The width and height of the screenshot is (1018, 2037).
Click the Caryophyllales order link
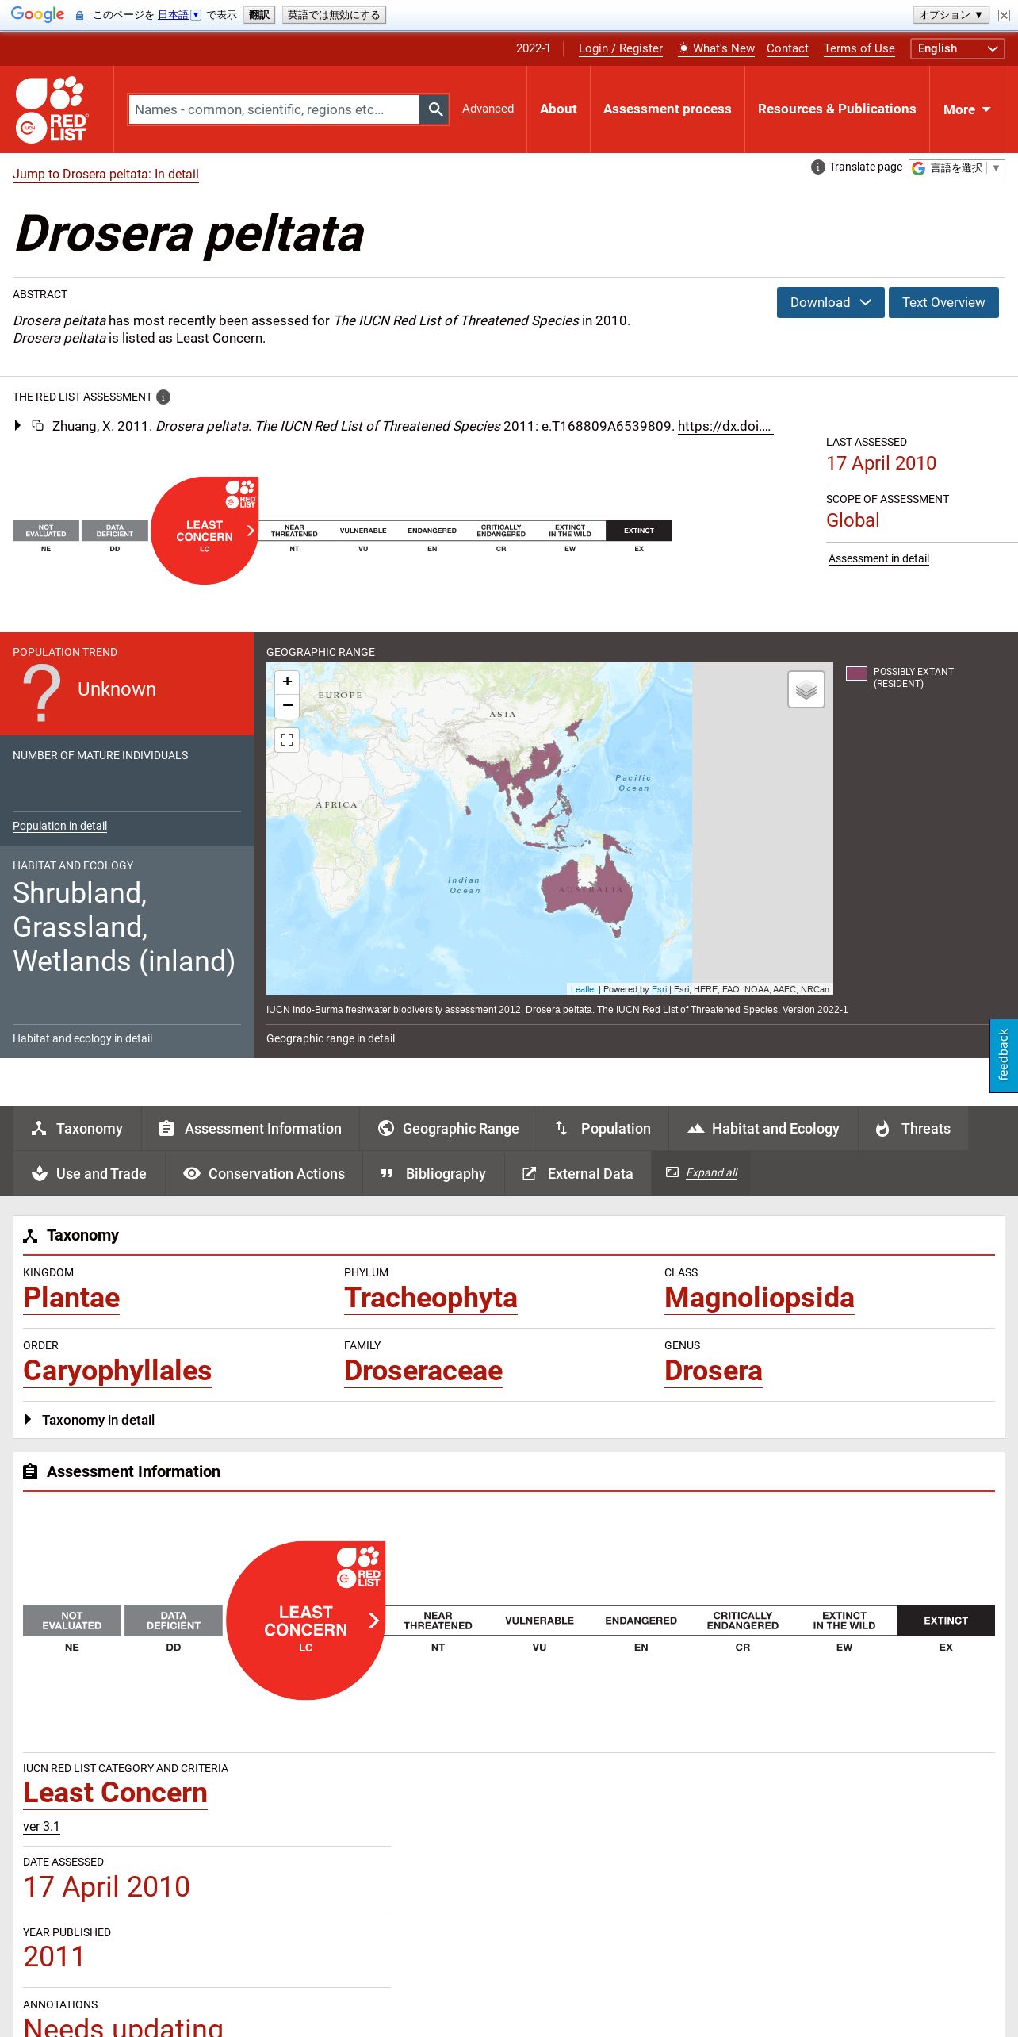(x=117, y=1371)
